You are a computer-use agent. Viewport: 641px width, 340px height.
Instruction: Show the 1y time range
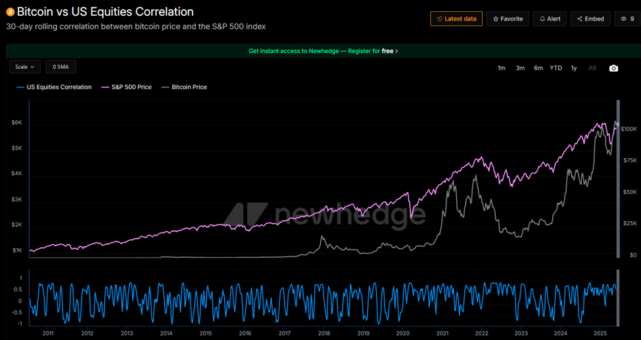574,68
